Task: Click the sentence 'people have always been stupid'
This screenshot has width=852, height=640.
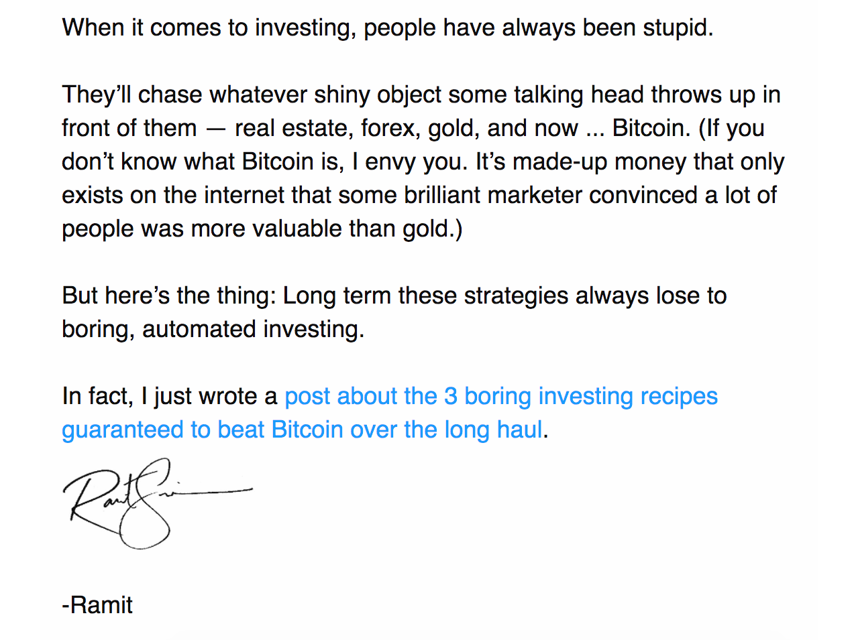Action: tap(539, 28)
